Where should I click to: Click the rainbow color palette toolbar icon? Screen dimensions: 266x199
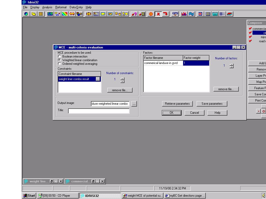(65, 14)
